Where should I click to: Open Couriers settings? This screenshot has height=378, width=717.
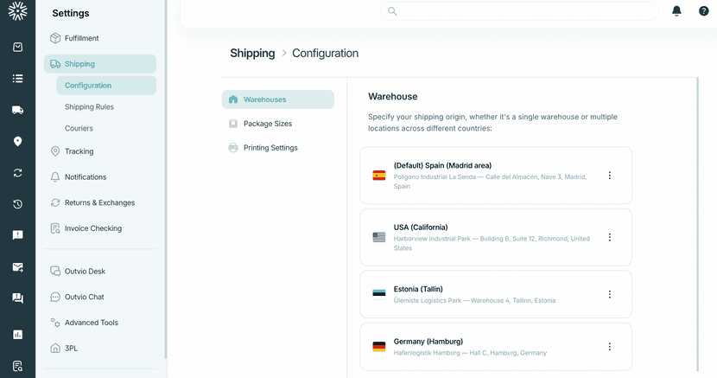[79, 128]
